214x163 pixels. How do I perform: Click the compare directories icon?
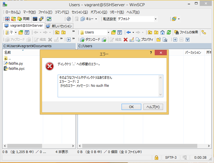7,19
